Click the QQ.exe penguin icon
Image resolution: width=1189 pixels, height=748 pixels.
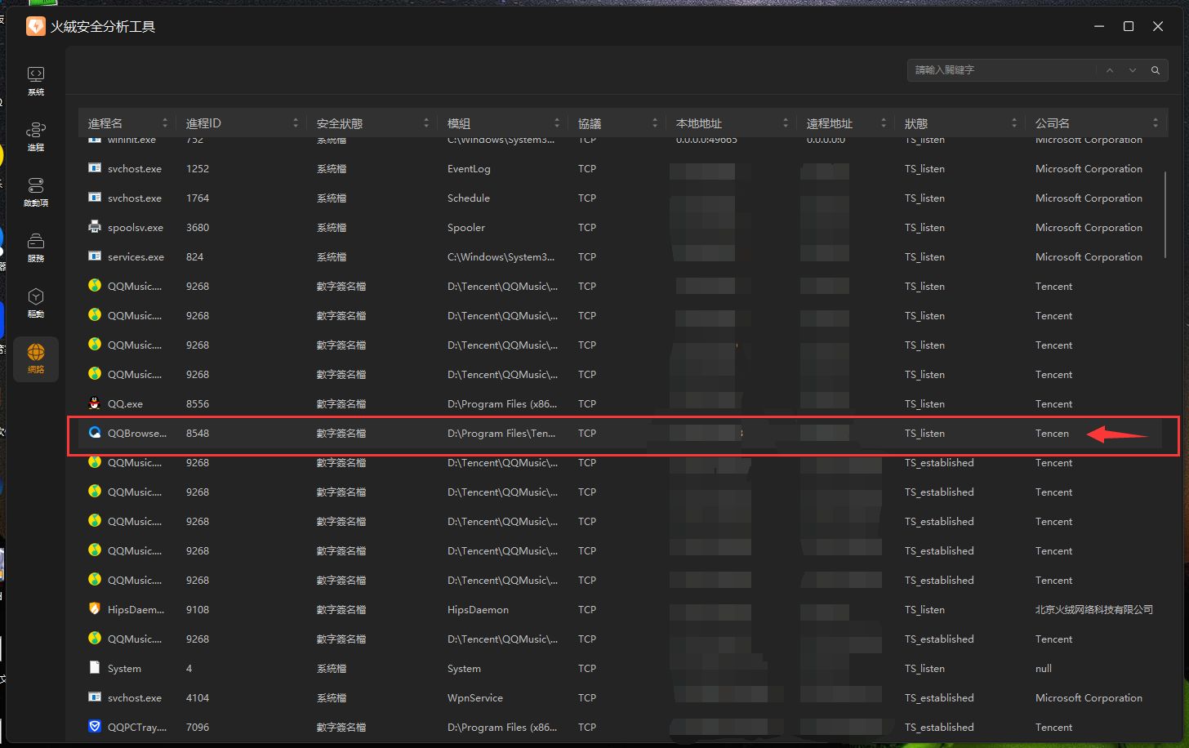click(x=95, y=403)
